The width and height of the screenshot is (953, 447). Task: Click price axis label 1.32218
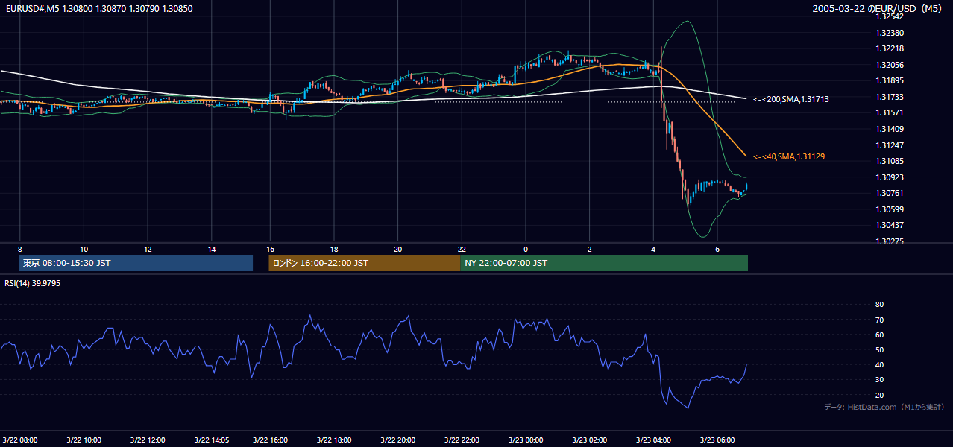coord(890,48)
